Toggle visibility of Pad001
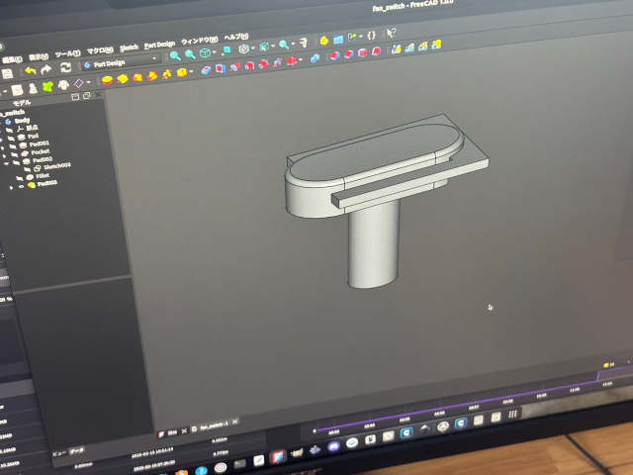 coord(13,146)
